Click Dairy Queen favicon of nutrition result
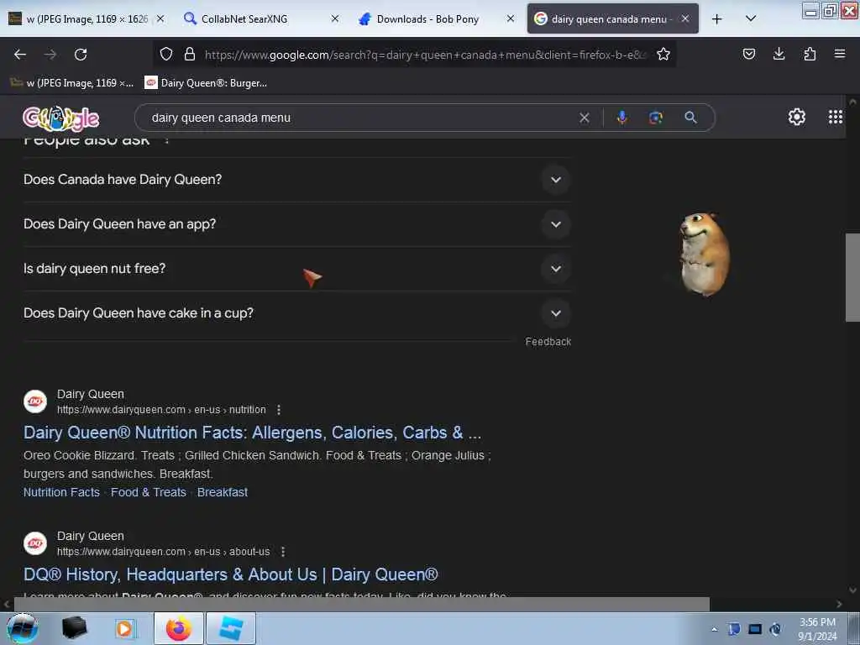 (35, 401)
